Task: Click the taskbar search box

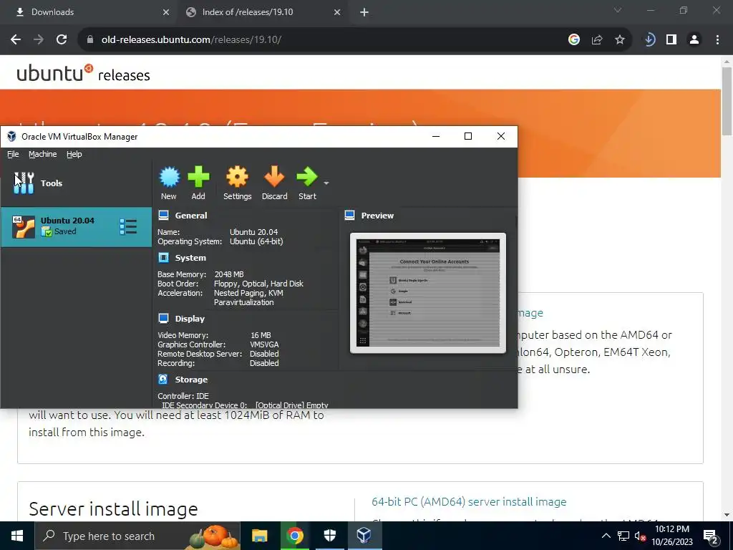Action: (137, 536)
